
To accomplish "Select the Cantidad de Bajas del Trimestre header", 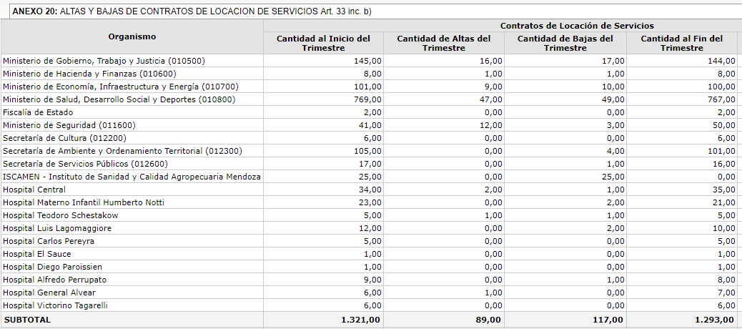I will click(565, 43).
